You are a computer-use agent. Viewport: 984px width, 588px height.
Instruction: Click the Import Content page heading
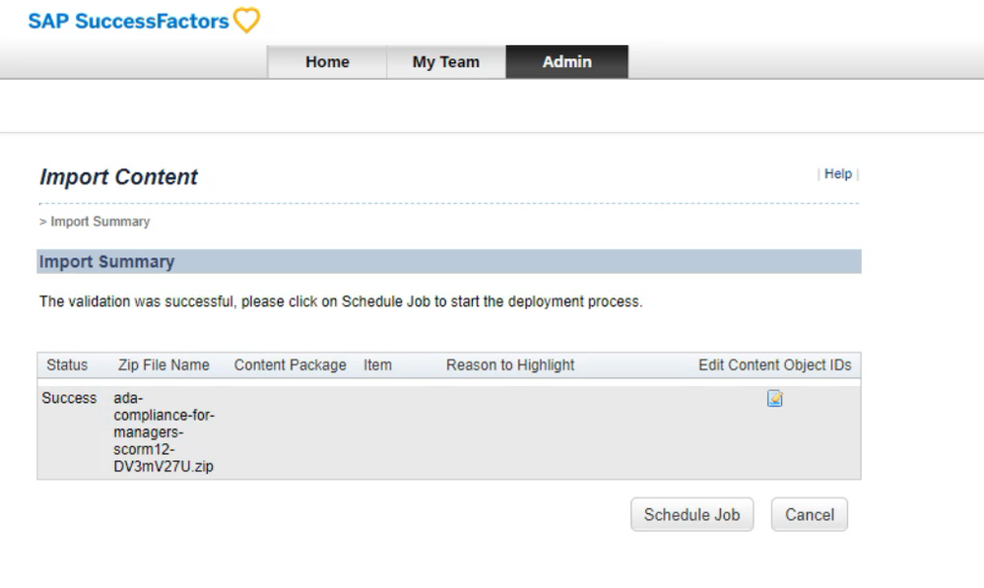coord(118,177)
